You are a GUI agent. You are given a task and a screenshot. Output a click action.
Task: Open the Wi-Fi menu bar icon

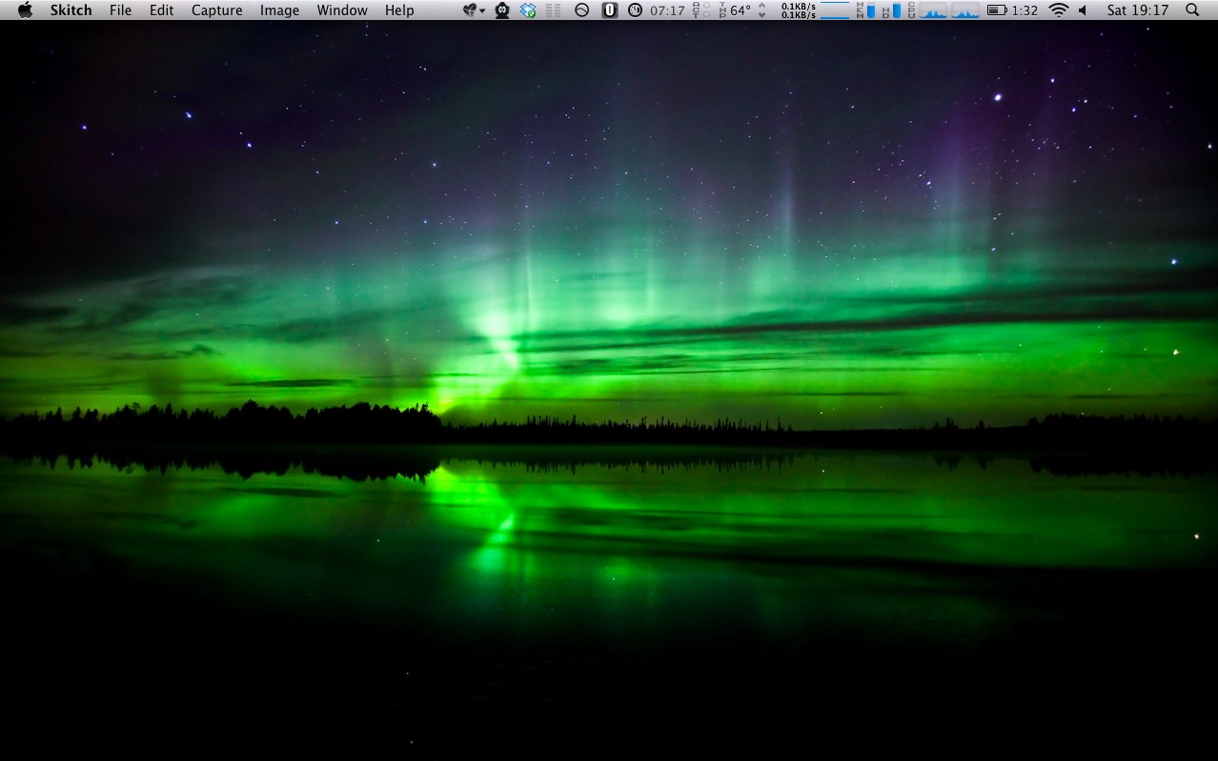click(x=1058, y=10)
